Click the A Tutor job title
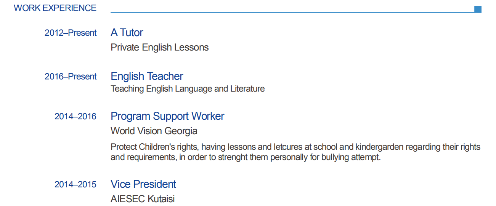496x206 pixels. pyautogui.click(x=127, y=33)
